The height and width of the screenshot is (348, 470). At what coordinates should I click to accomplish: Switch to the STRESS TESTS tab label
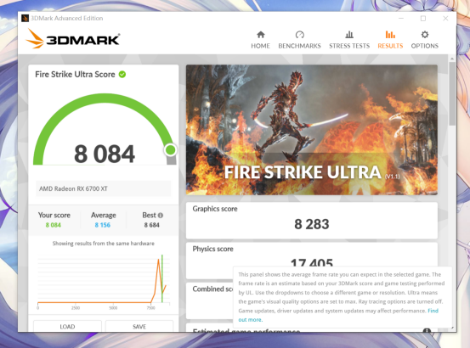tap(349, 46)
